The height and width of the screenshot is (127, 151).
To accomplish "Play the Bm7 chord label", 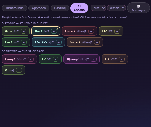I will [x=38, y=31].
